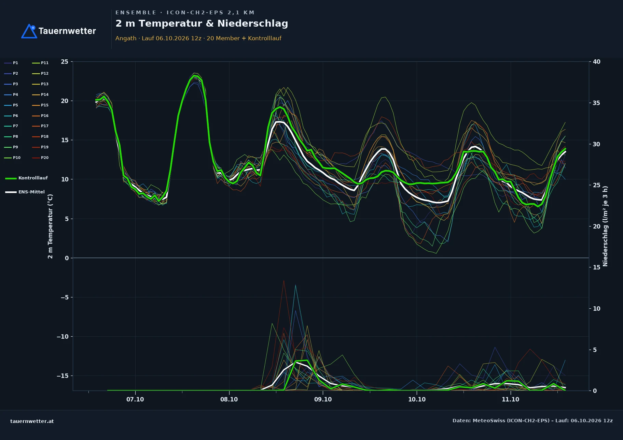The height and width of the screenshot is (440, 623).
Task: Open the tauernwetter.at footer link
Action: pyautogui.click(x=32, y=421)
